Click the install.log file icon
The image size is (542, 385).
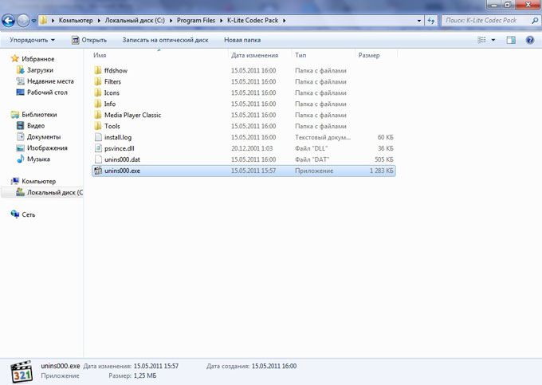click(x=98, y=137)
